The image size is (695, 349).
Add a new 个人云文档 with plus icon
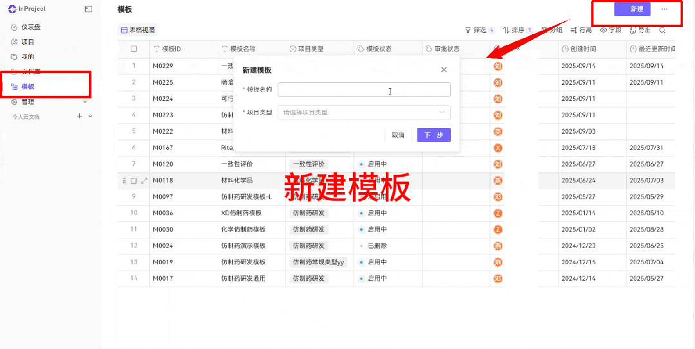pos(79,116)
